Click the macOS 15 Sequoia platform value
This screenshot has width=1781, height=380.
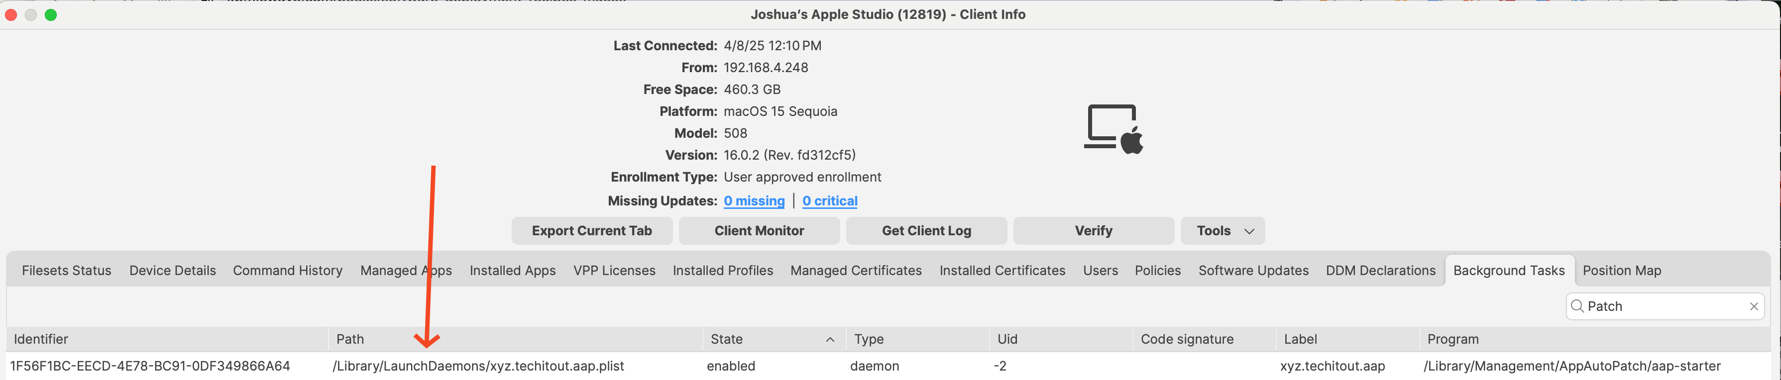pos(780,111)
